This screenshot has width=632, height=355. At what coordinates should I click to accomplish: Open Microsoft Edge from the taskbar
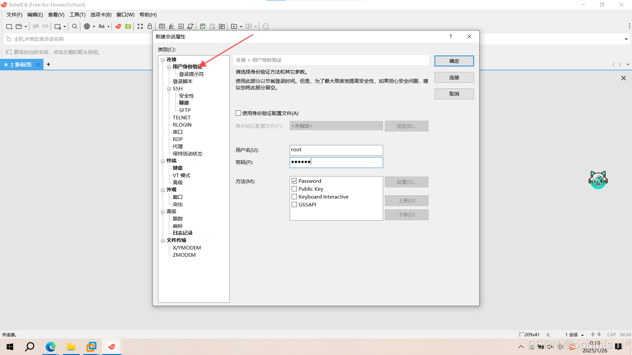pos(50,347)
